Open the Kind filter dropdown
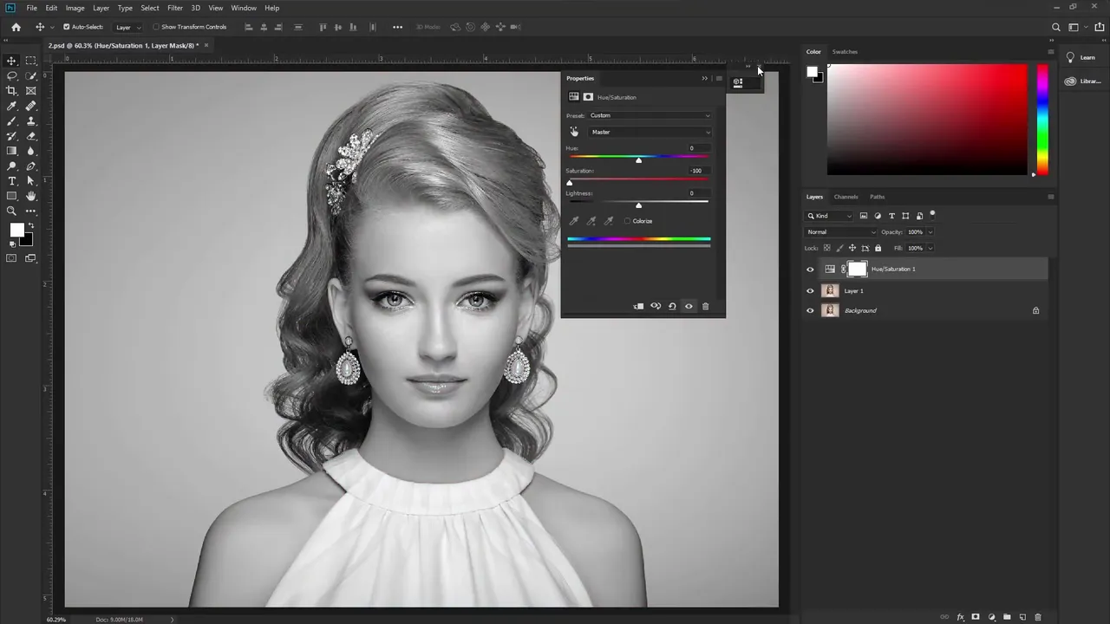Screen dimensions: 1110x624 (830, 216)
